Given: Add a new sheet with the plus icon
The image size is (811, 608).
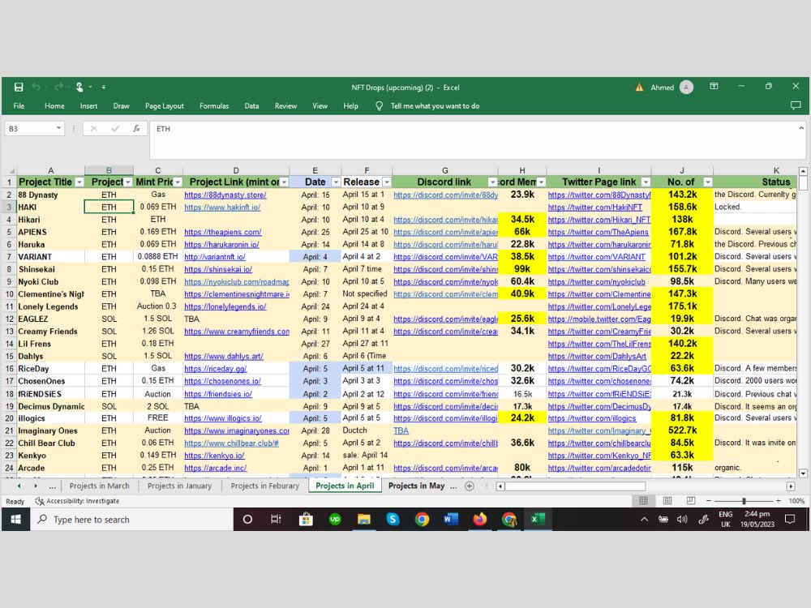Looking at the screenshot, I should coord(469,486).
